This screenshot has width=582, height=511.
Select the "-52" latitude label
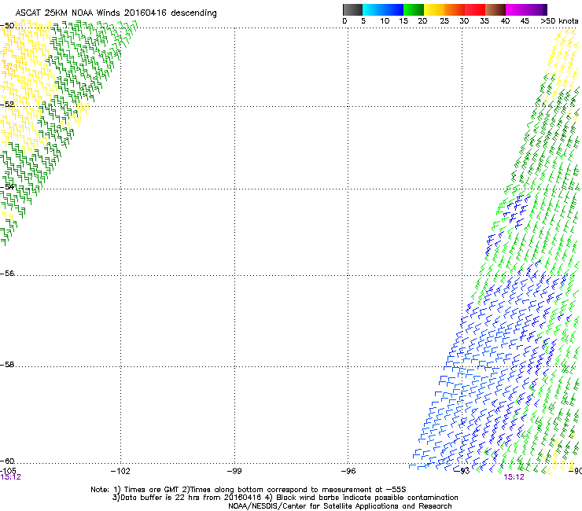pyautogui.click(x=7, y=105)
